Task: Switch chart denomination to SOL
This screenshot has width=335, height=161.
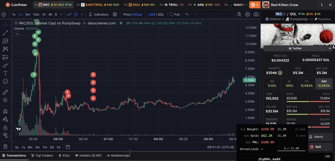Action: pos(161,15)
